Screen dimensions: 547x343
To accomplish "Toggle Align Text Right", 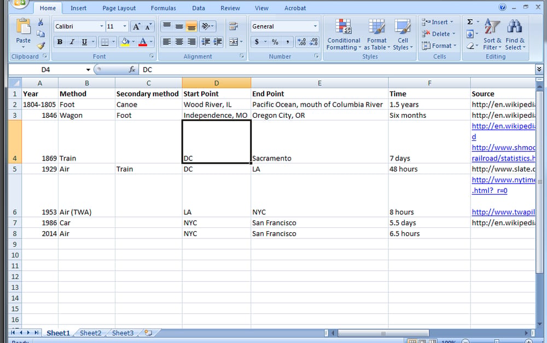I will [x=191, y=42].
